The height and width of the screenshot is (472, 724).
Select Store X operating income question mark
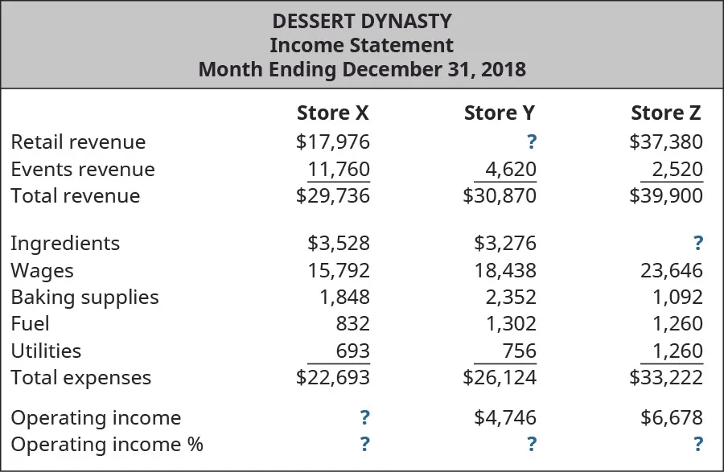364,418
